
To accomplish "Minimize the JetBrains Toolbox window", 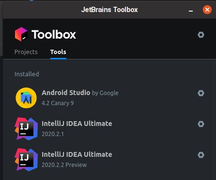I will click(191, 11).
